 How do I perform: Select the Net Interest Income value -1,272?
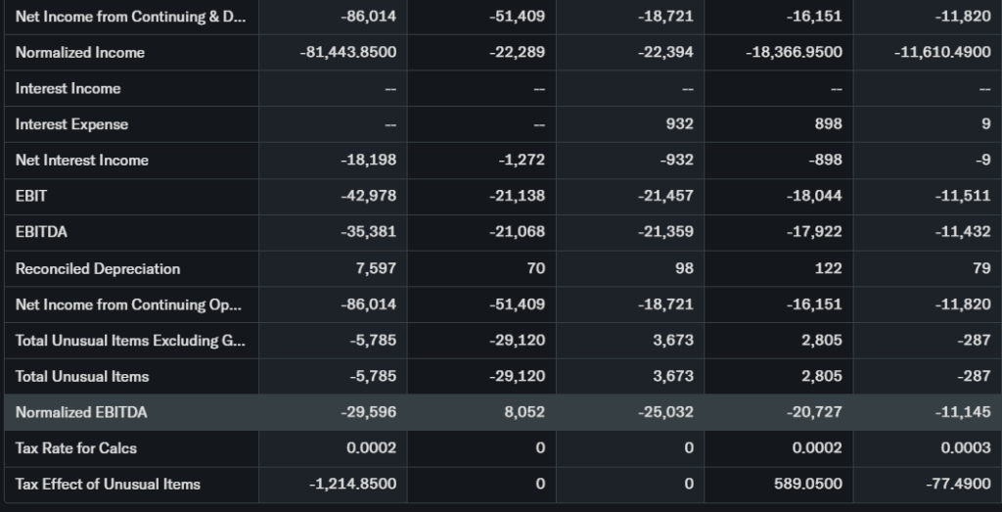tap(522, 161)
